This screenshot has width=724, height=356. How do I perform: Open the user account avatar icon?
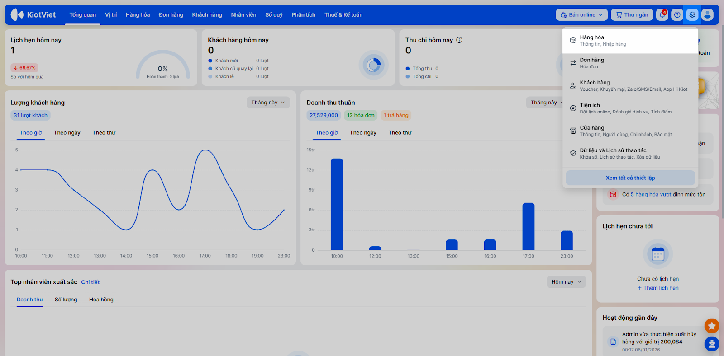point(707,15)
